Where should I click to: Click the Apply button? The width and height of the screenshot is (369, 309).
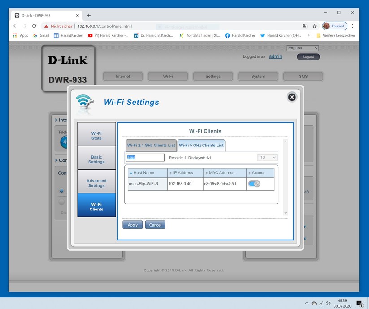(x=133, y=225)
